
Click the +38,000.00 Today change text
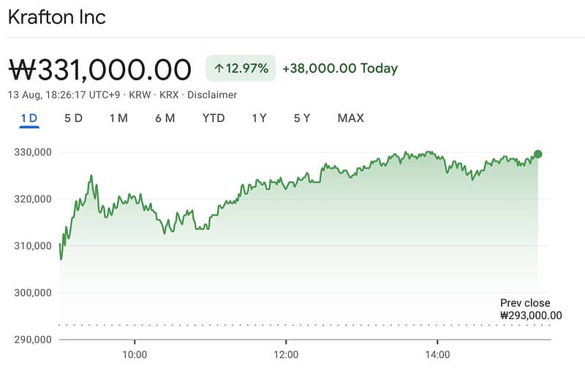(x=340, y=68)
